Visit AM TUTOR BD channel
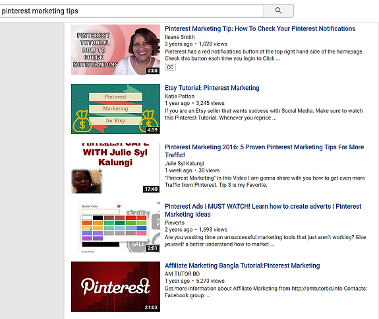 tap(182, 274)
